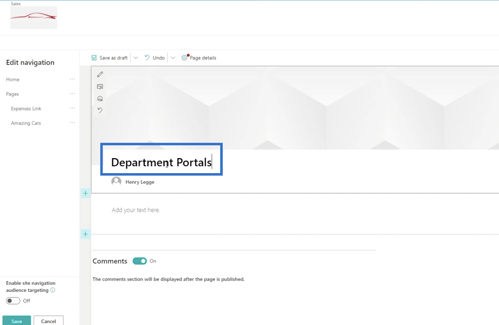Select Home in Edit navigation

click(x=13, y=79)
